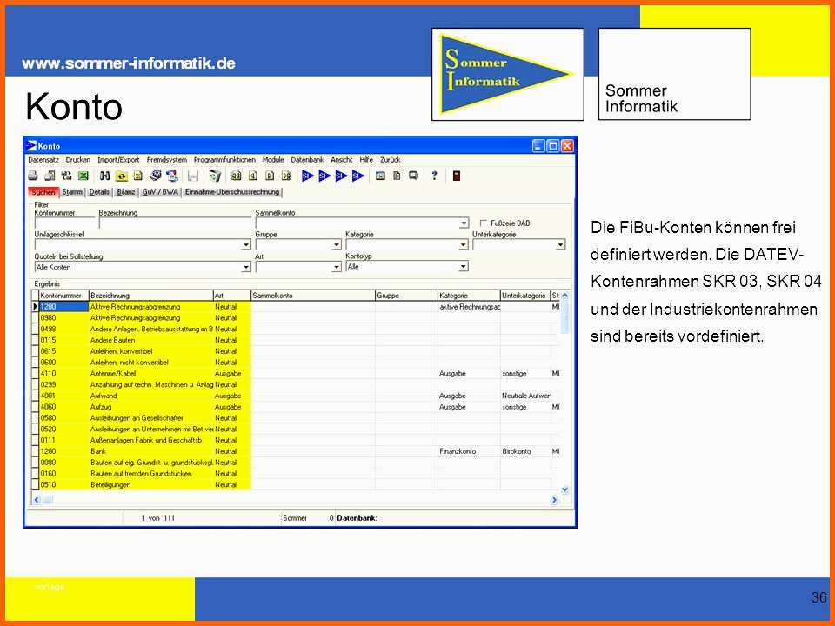Switch to the Bilanz tab
Image resolution: width=835 pixels, height=626 pixels.
pyautogui.click(x=126, y=192)
